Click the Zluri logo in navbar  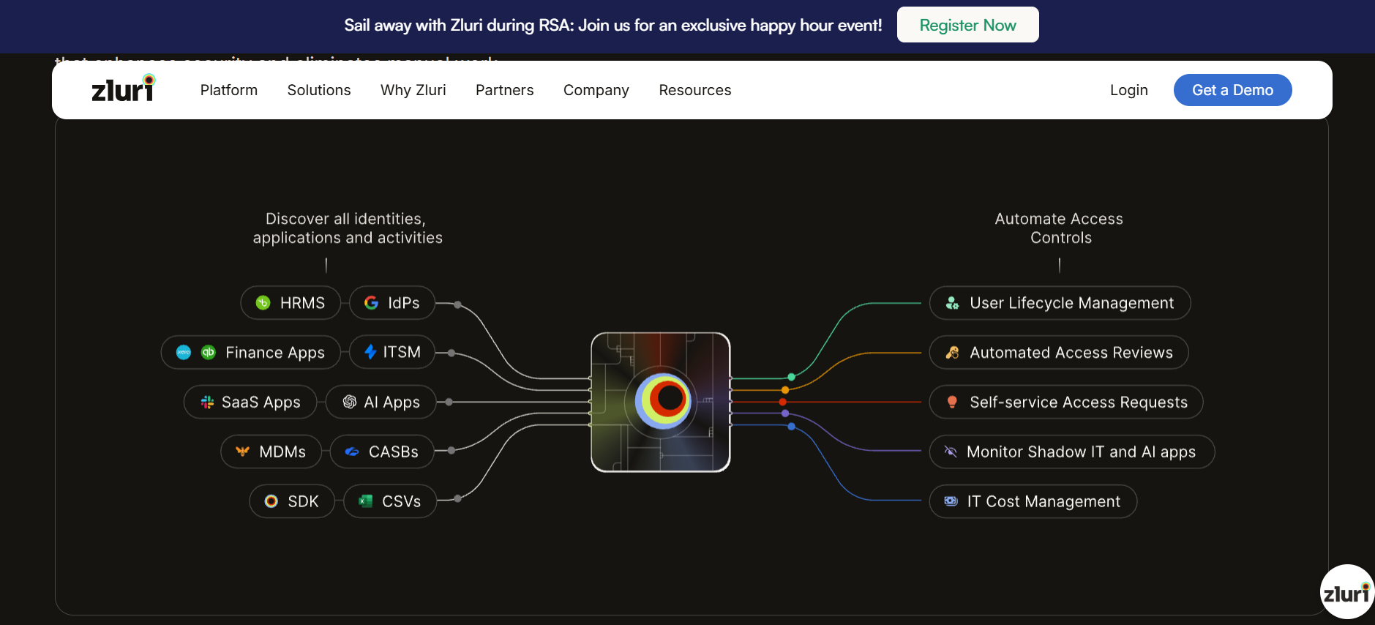(x=123, y=89)
